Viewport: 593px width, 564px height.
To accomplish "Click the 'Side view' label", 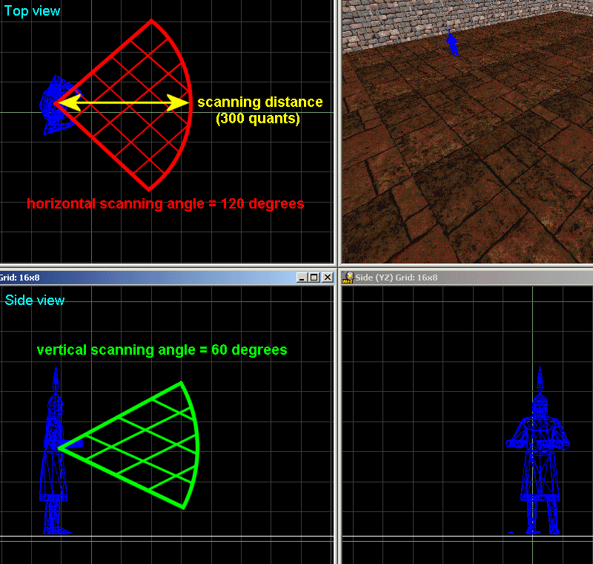I will coord(35,301).
